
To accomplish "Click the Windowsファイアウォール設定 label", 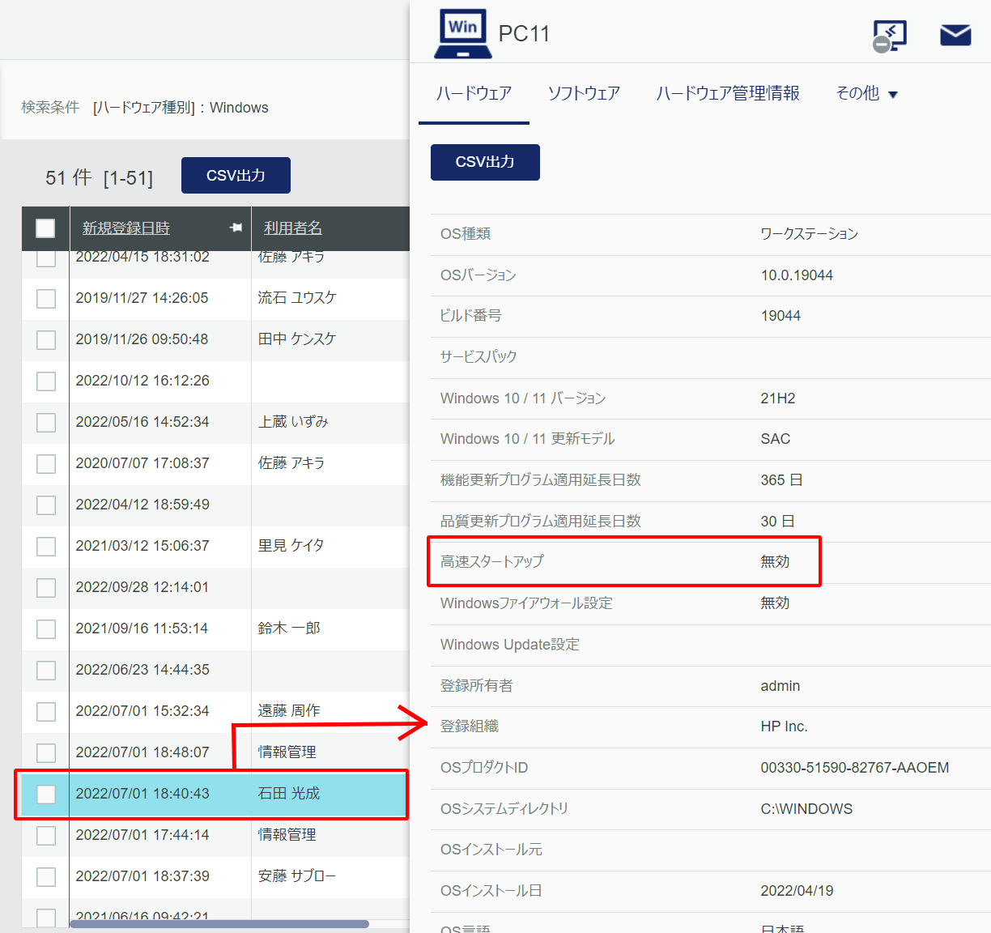I will pyautogui.click(x=526, y=603).
